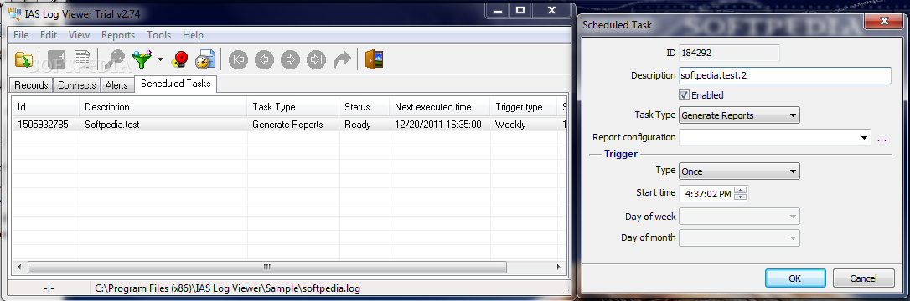Viewport: 910px width, 301px height.
Task: Switch to the Alerts tab
Action: tap(116, 85)
